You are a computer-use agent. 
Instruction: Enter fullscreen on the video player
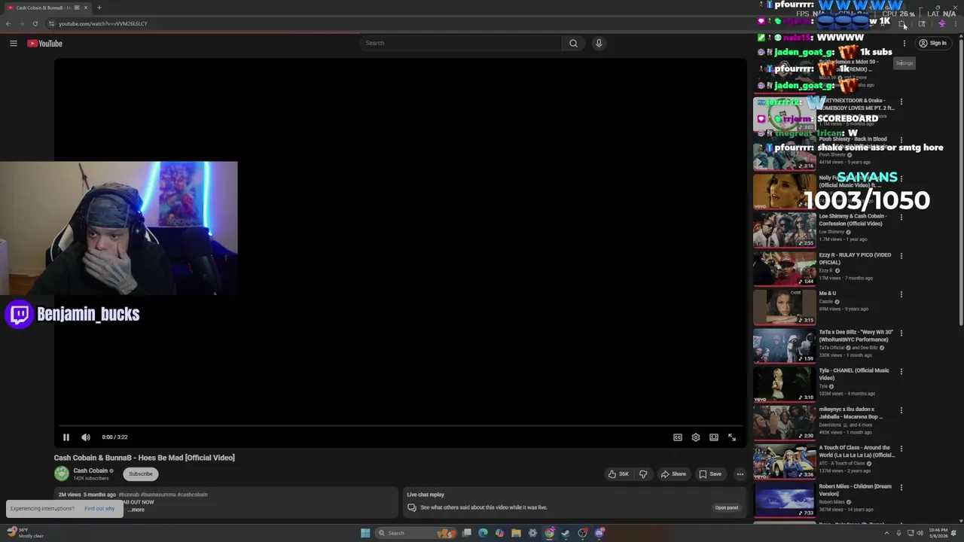click(x=732, y=437)
